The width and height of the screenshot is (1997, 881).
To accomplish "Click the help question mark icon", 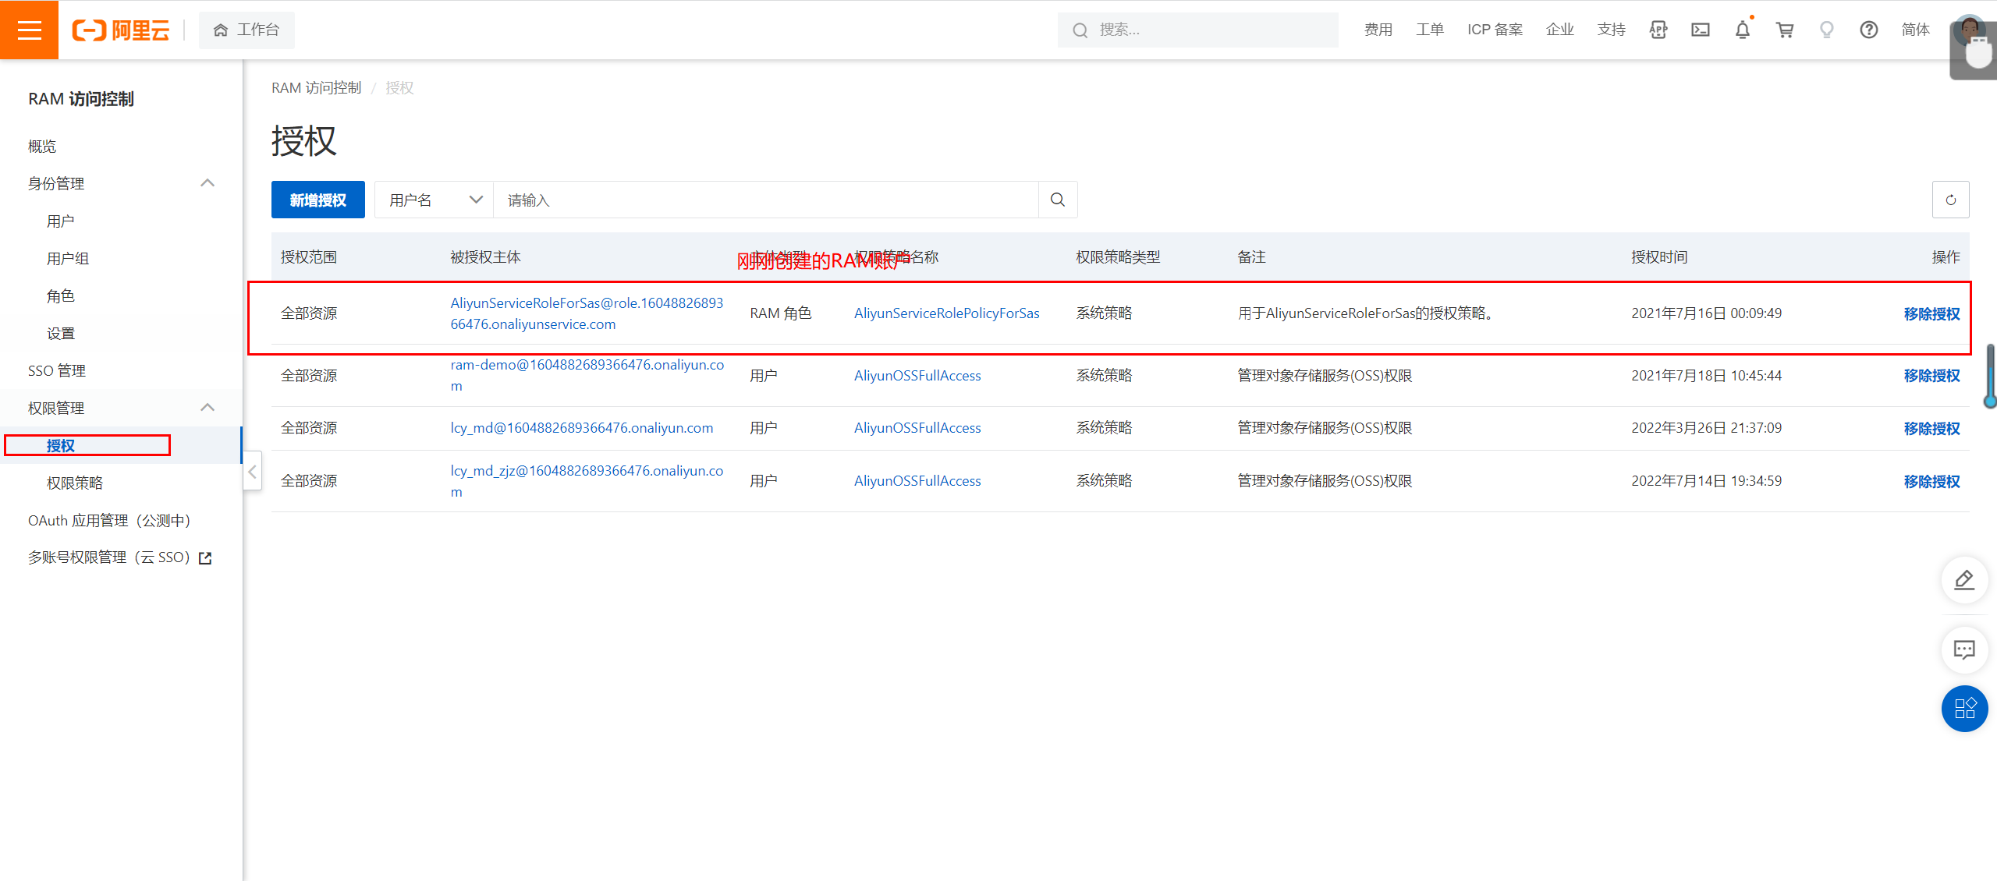I will [1868, 30].
